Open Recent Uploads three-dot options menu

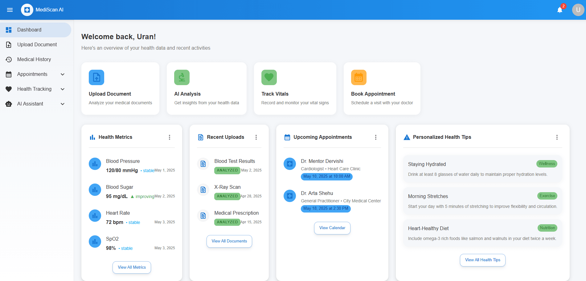256,137
